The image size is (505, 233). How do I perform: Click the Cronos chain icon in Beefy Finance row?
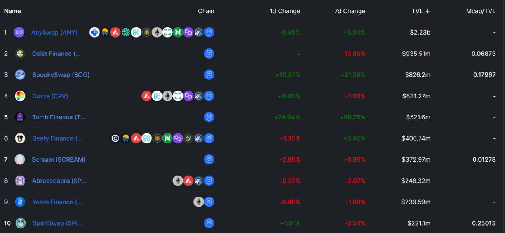pos(115,138)
